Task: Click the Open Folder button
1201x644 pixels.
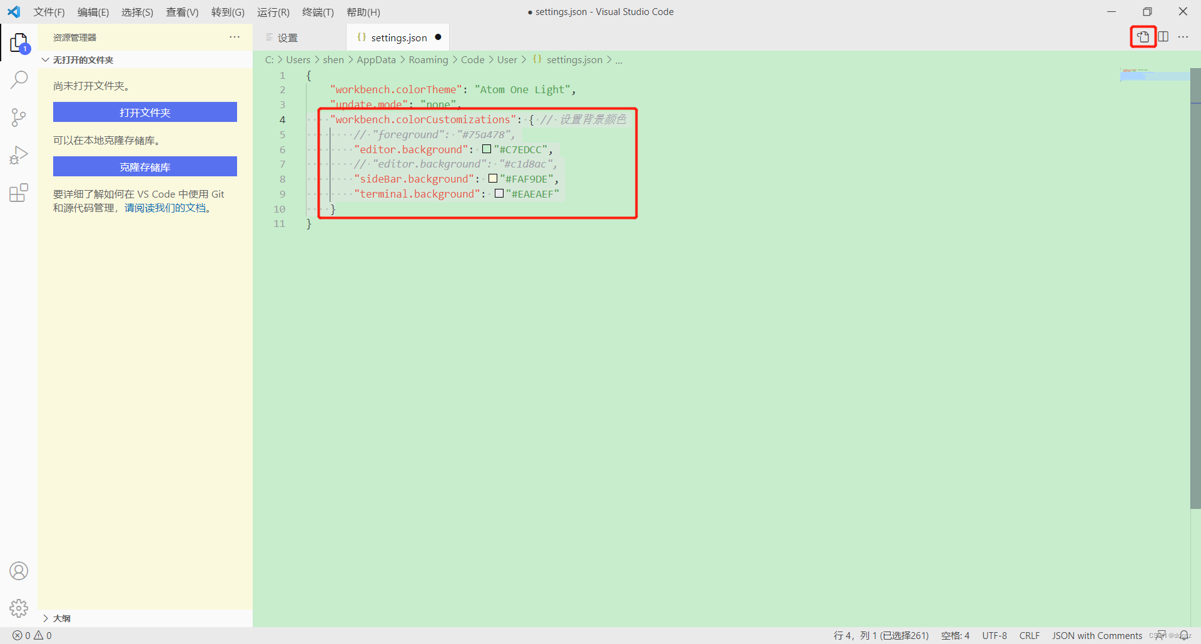Action: click(x=144, y=113)
